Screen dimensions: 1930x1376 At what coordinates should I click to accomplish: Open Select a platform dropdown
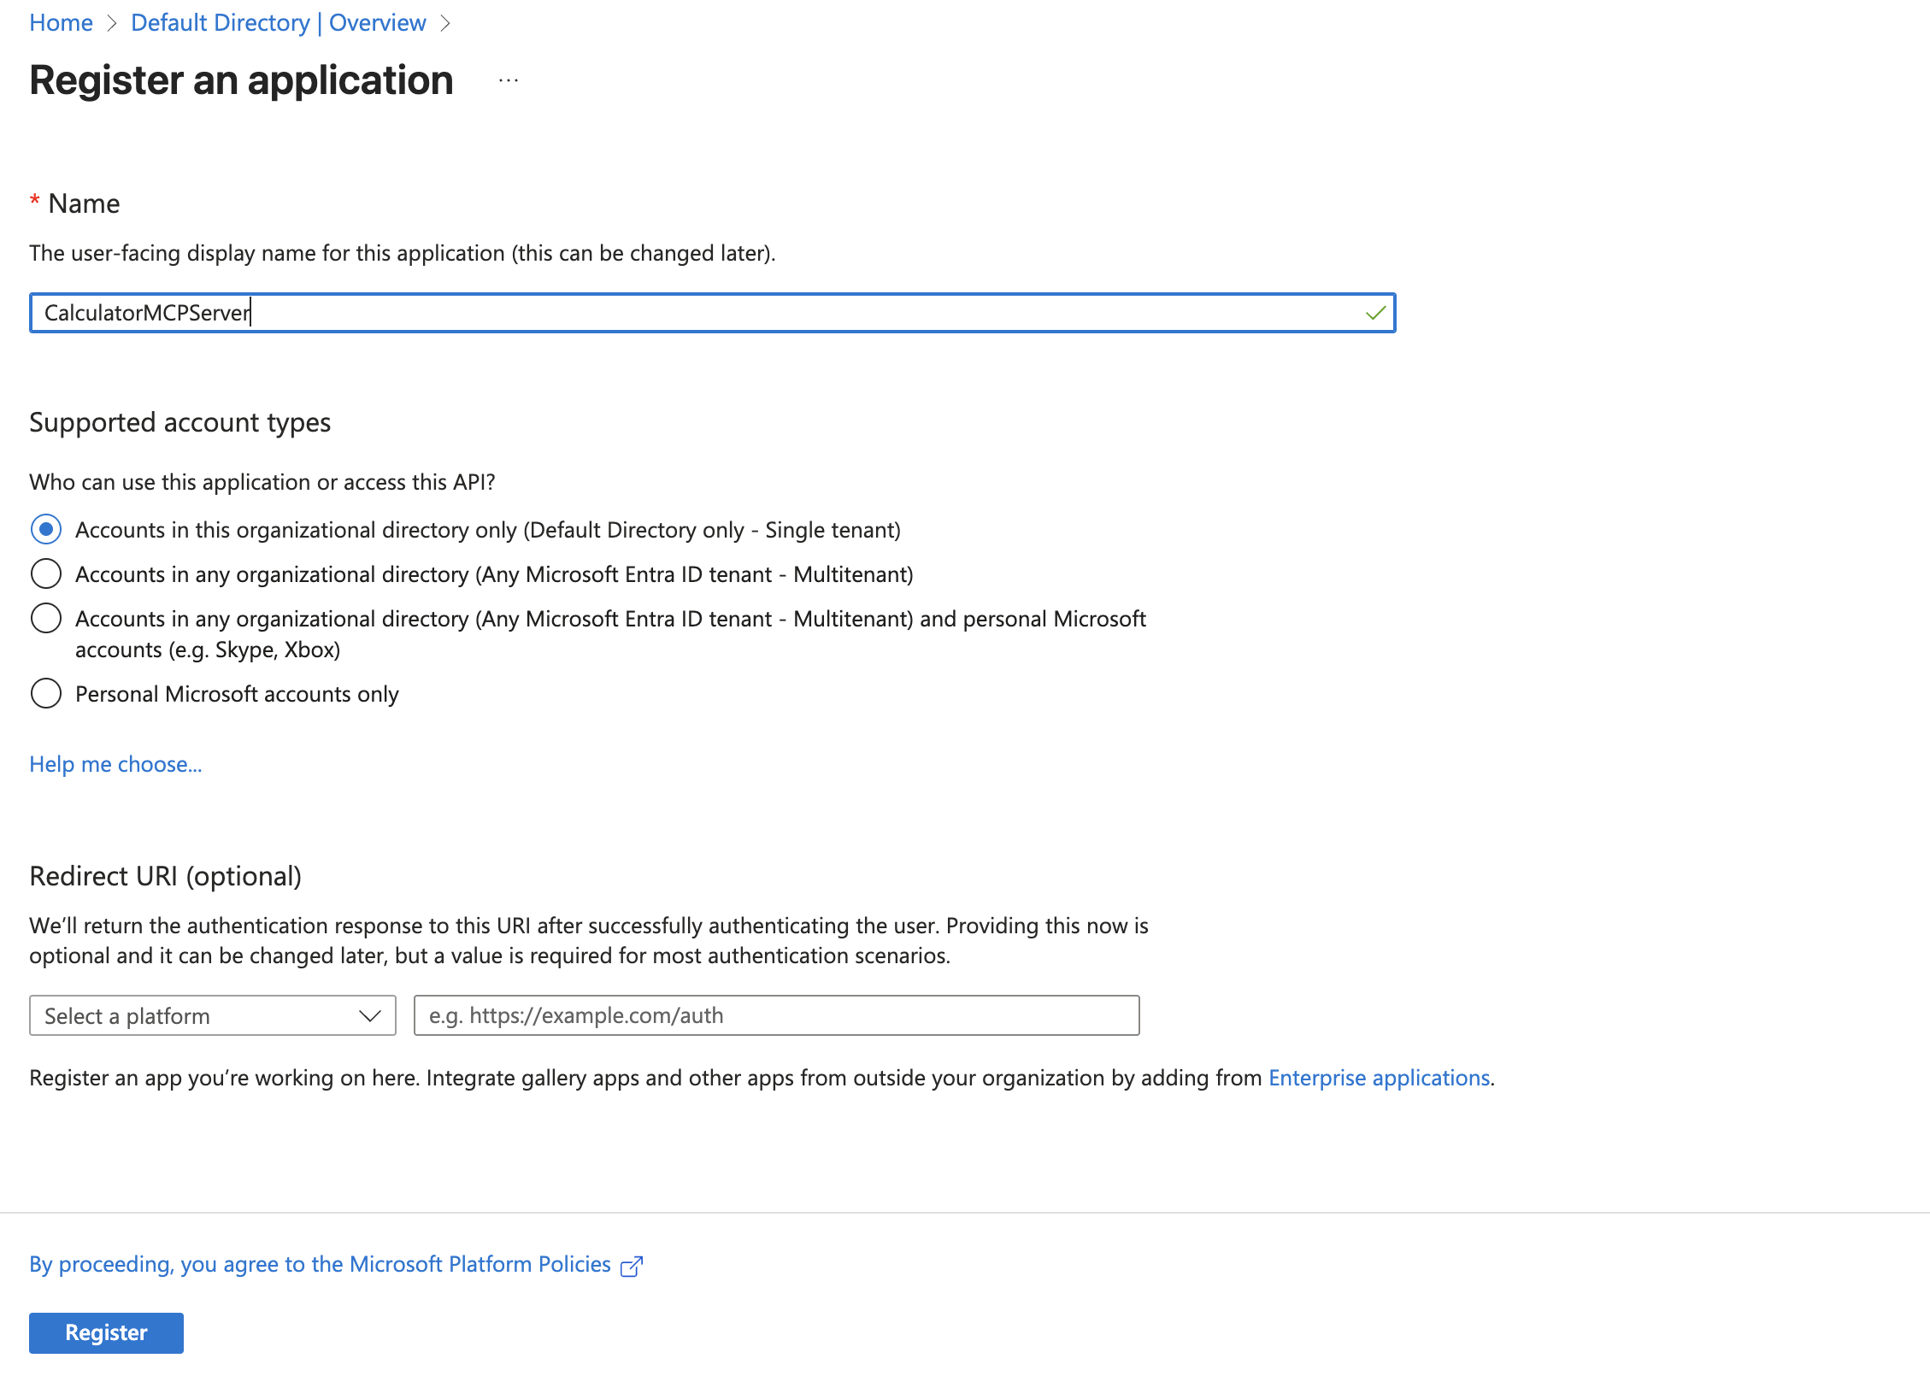pyautogui.click(x=197, y=1015)
